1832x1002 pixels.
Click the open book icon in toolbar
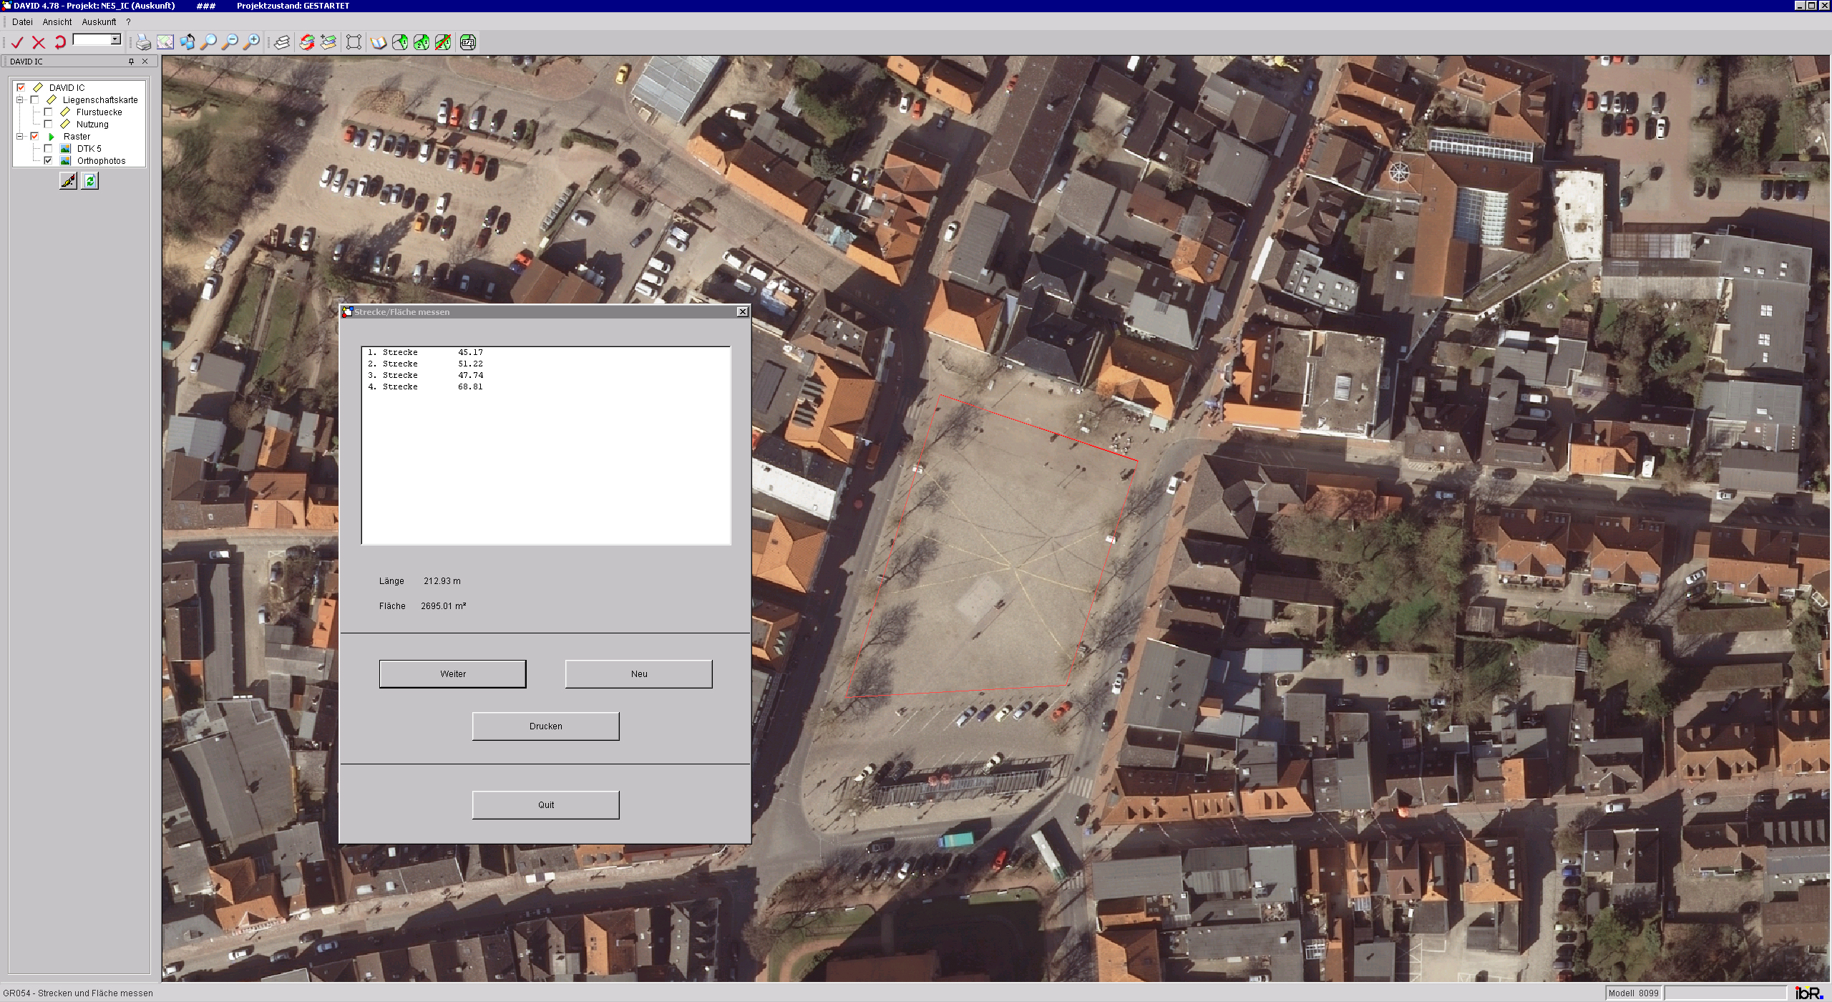click(379, 42)
